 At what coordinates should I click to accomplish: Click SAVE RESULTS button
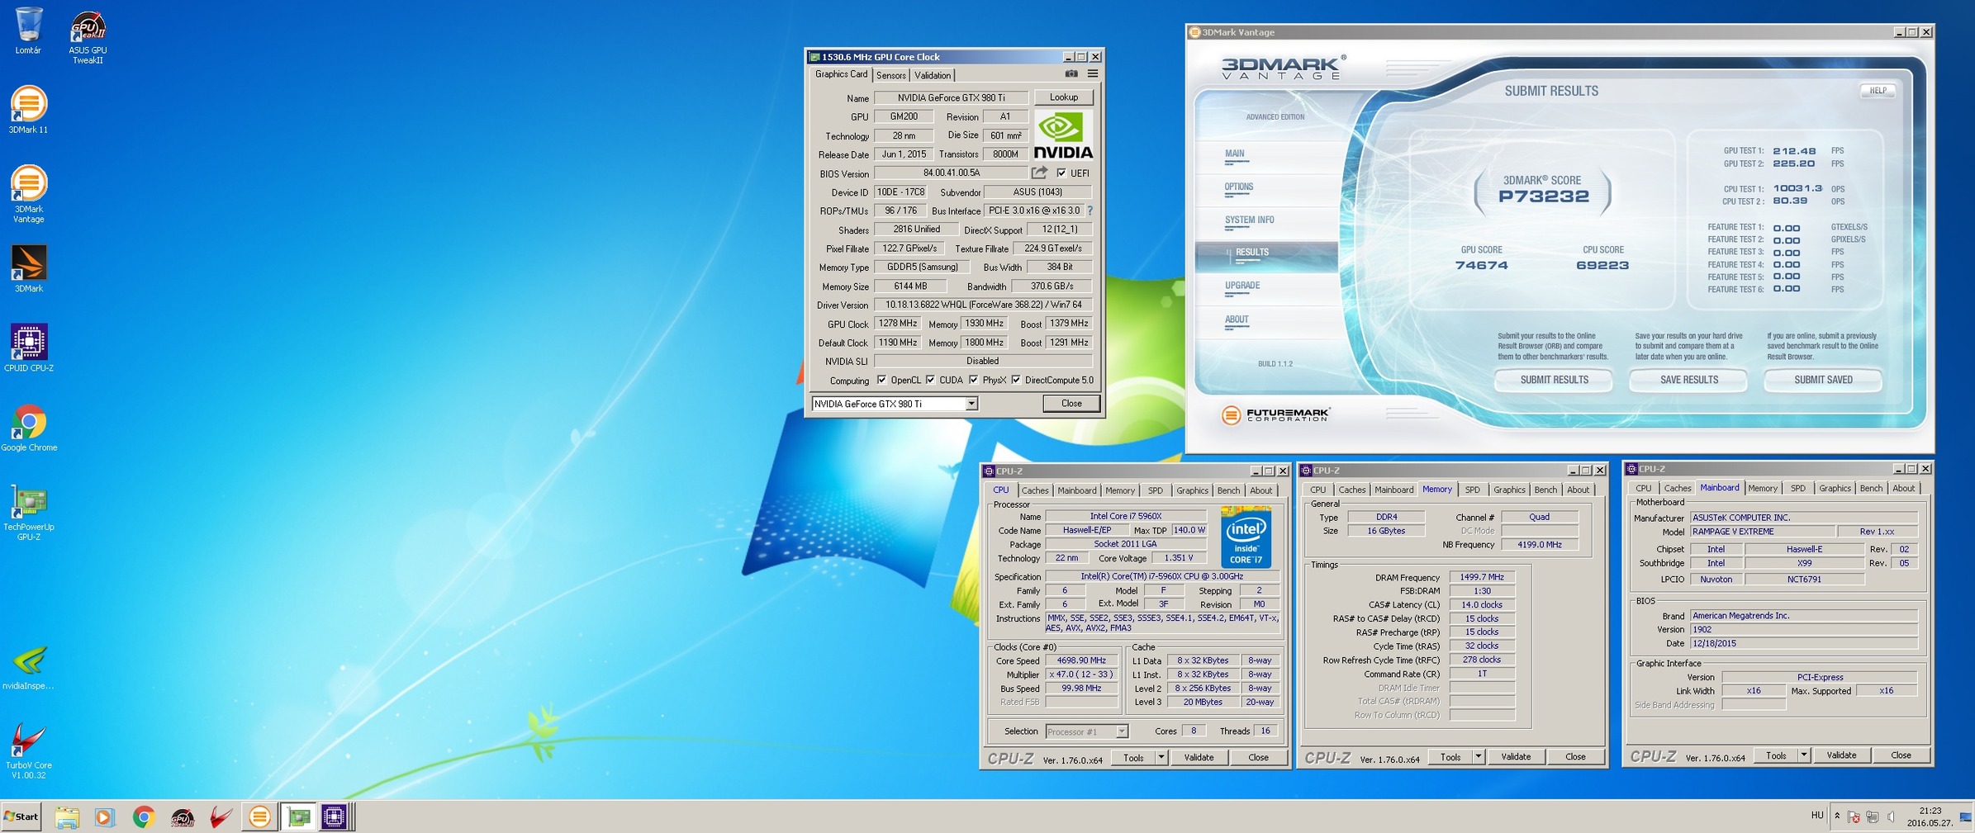[x=1688, y=380]
